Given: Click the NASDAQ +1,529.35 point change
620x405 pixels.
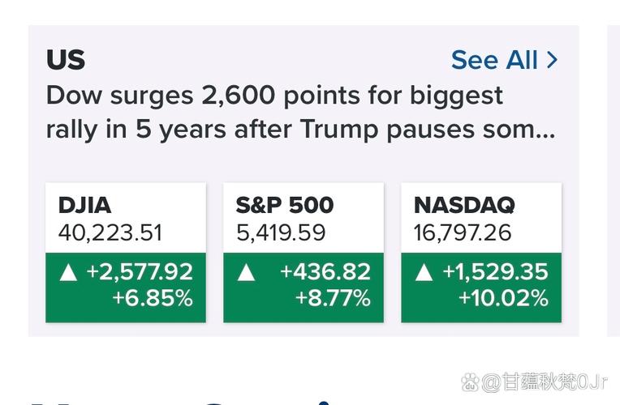Looking at the screenshot, I should (x=495, y=271).
